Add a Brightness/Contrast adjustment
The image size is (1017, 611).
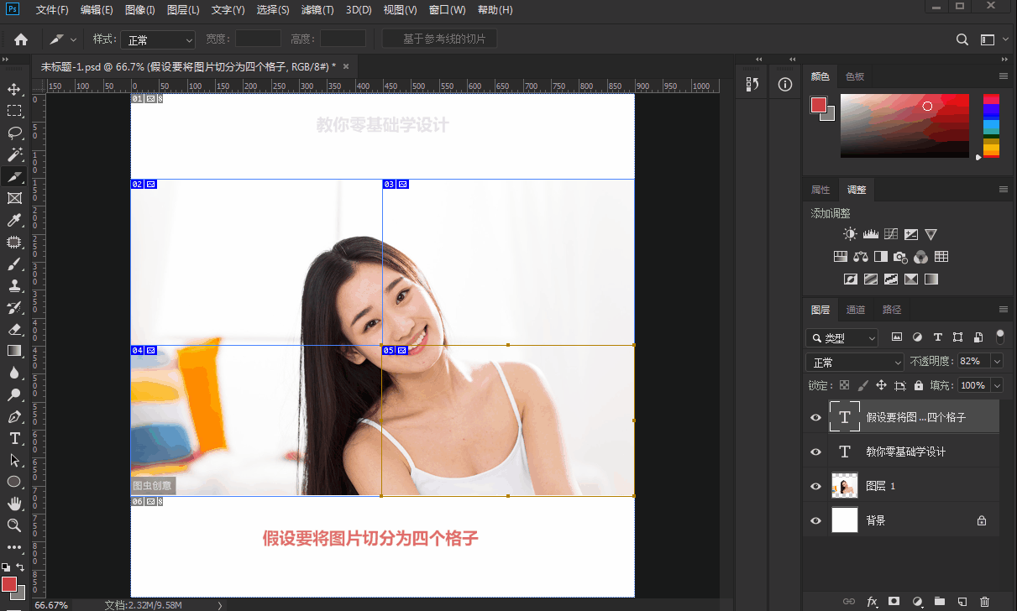click(850, 234)
